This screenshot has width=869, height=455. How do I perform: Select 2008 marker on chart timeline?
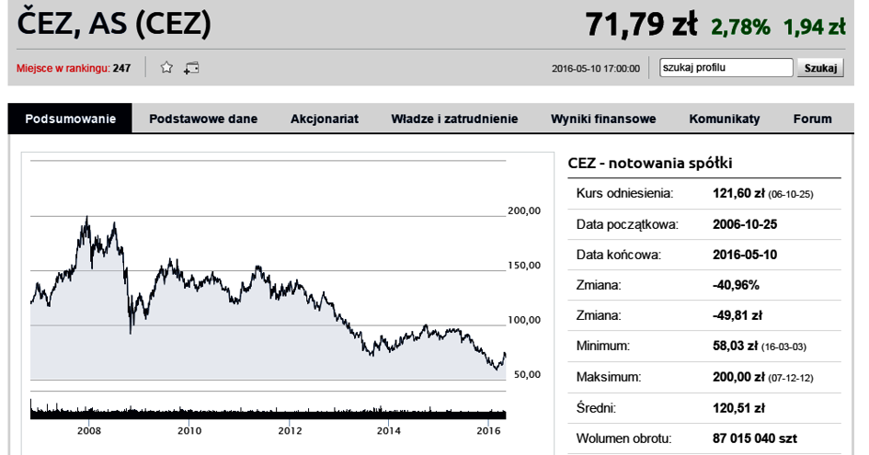(88, 430)
